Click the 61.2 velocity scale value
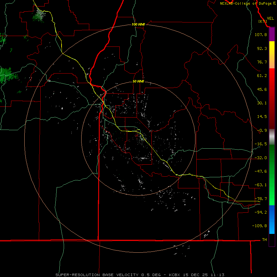Viewport: 277px width, 277px height. (262, 76)
